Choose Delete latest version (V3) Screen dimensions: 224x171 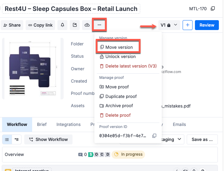(128, 66)
